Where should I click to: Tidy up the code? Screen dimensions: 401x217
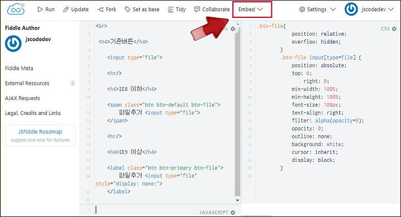(x=177, y=9)
